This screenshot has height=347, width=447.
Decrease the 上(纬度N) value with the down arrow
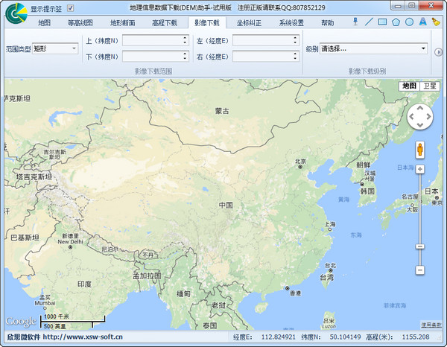pos(185,42)
